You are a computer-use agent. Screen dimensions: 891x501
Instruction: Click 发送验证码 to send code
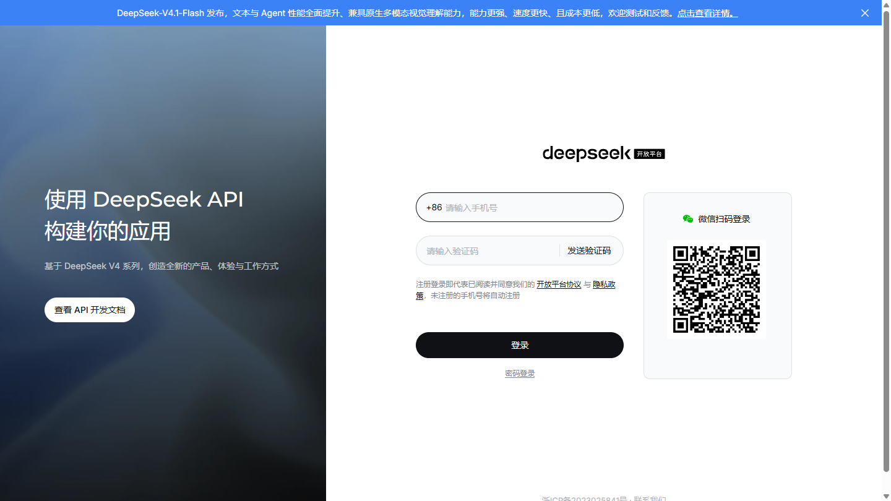click(589, 251)
